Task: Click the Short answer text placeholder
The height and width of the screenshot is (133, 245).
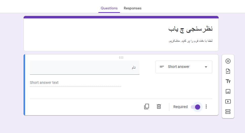Action: 44,83
